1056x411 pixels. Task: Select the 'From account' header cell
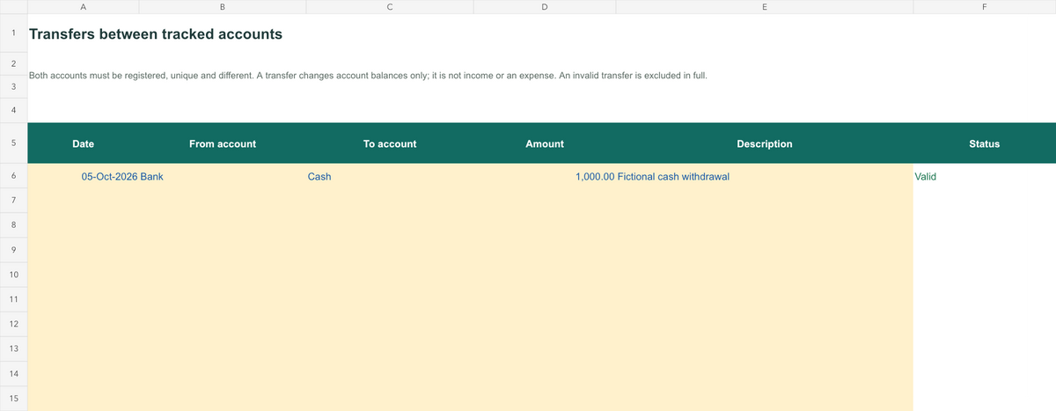click(223, 143)
